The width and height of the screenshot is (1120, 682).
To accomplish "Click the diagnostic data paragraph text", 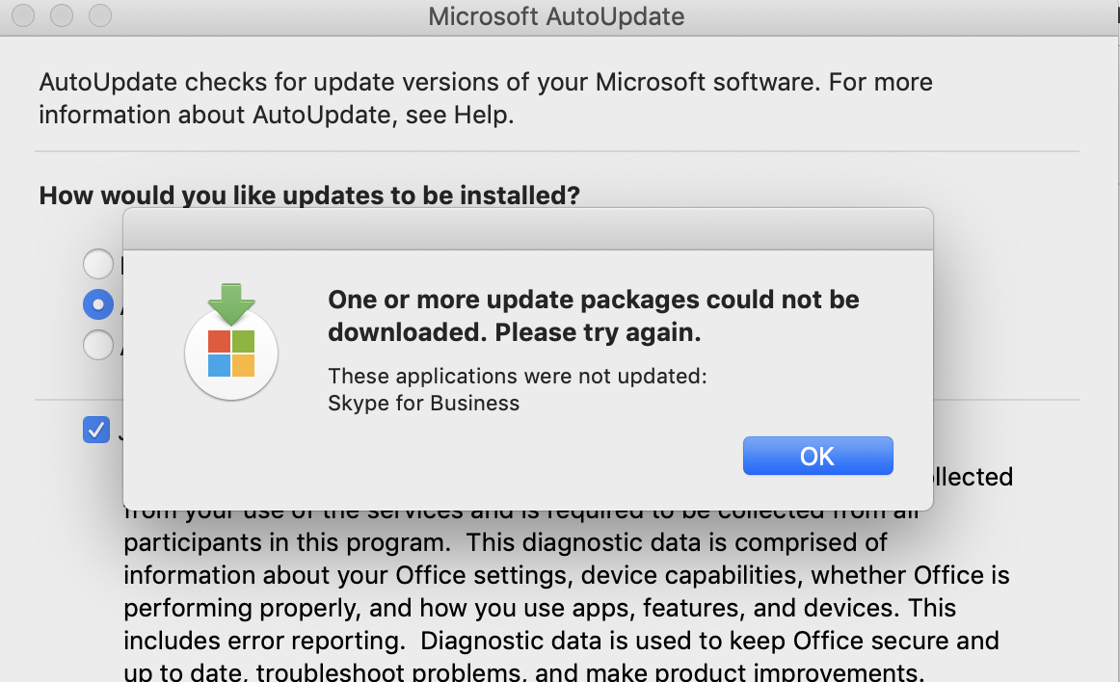I will click(567, 591).
